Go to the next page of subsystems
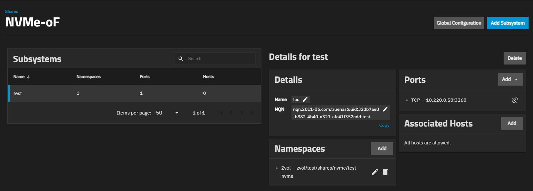 coord(242,113)
